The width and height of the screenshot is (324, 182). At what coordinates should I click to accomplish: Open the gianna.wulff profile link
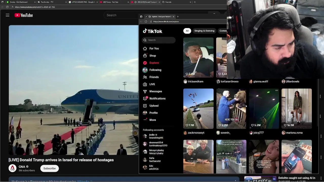(260, 81)
